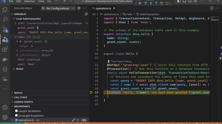Open the Go menu
Viewport: 222px width, 124px height.
[49, 1]
